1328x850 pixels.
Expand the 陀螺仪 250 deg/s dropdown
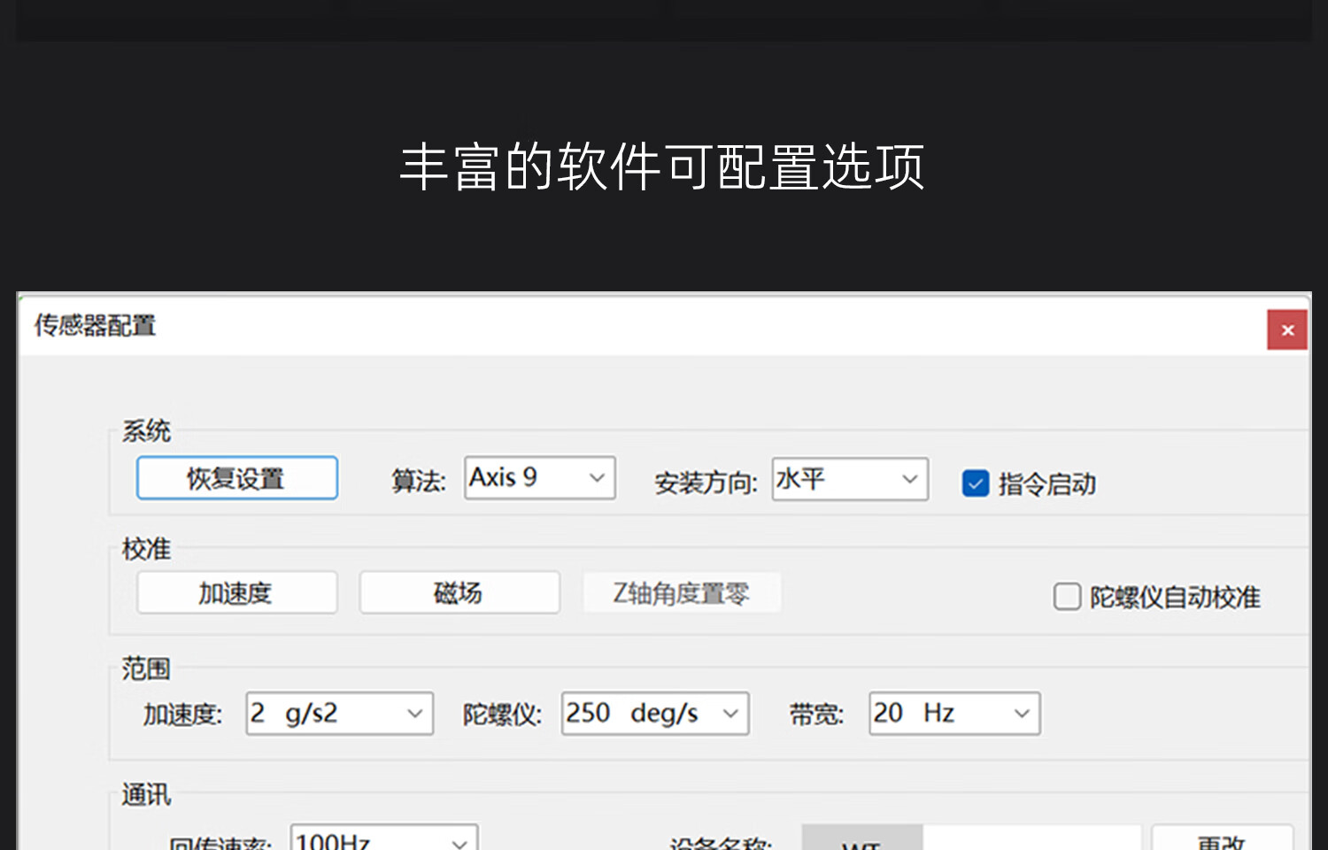pos(654,714)
